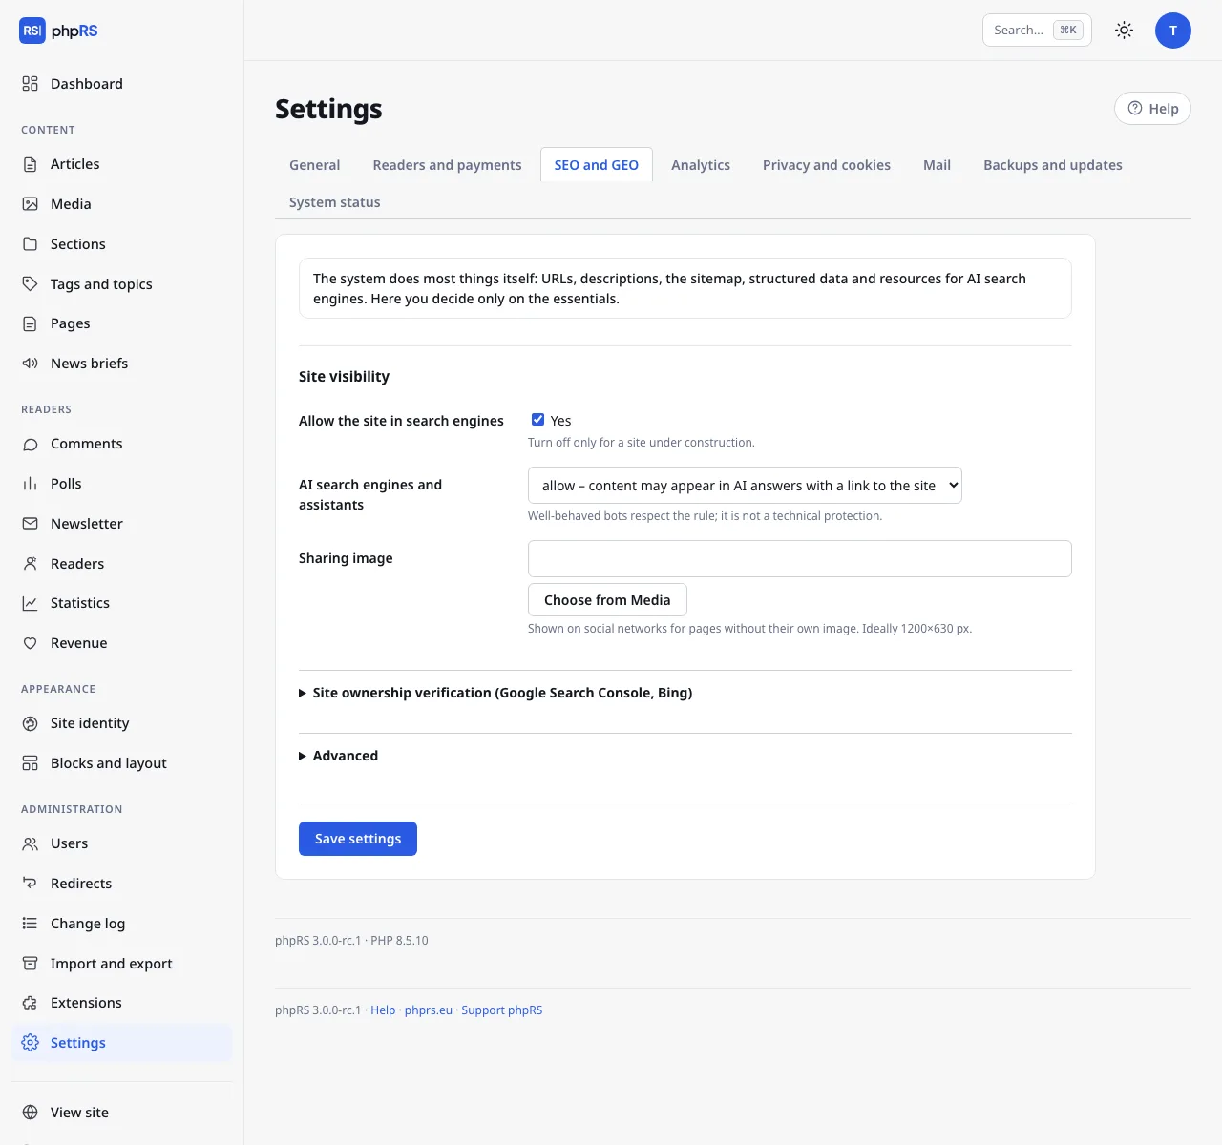Click the Statistics label in the sidebar
1222x1145 pixels.
click(x=80, y=603)
